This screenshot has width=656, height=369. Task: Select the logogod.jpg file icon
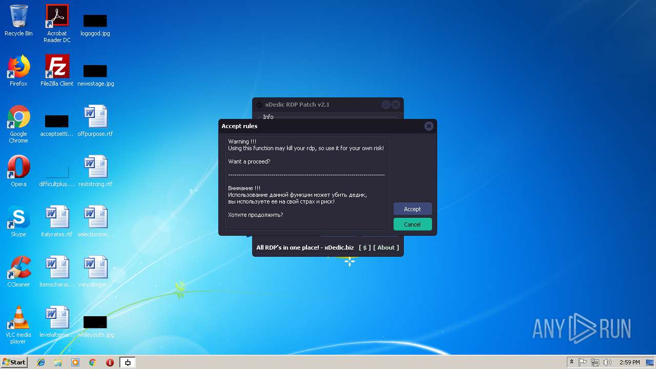pyautogui.click(x=95, y=26)
